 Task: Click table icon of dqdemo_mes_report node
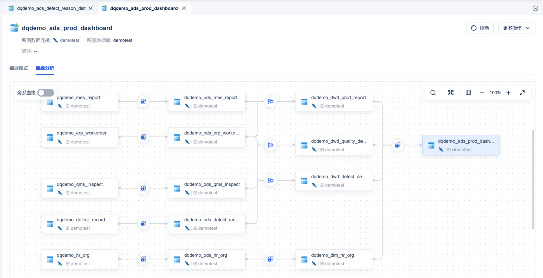50,102
